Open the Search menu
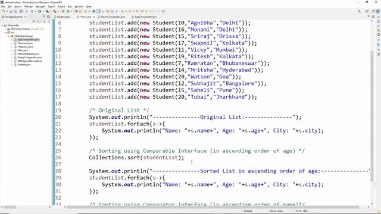Screen dimensions: 381x214 tap(51, 7)
